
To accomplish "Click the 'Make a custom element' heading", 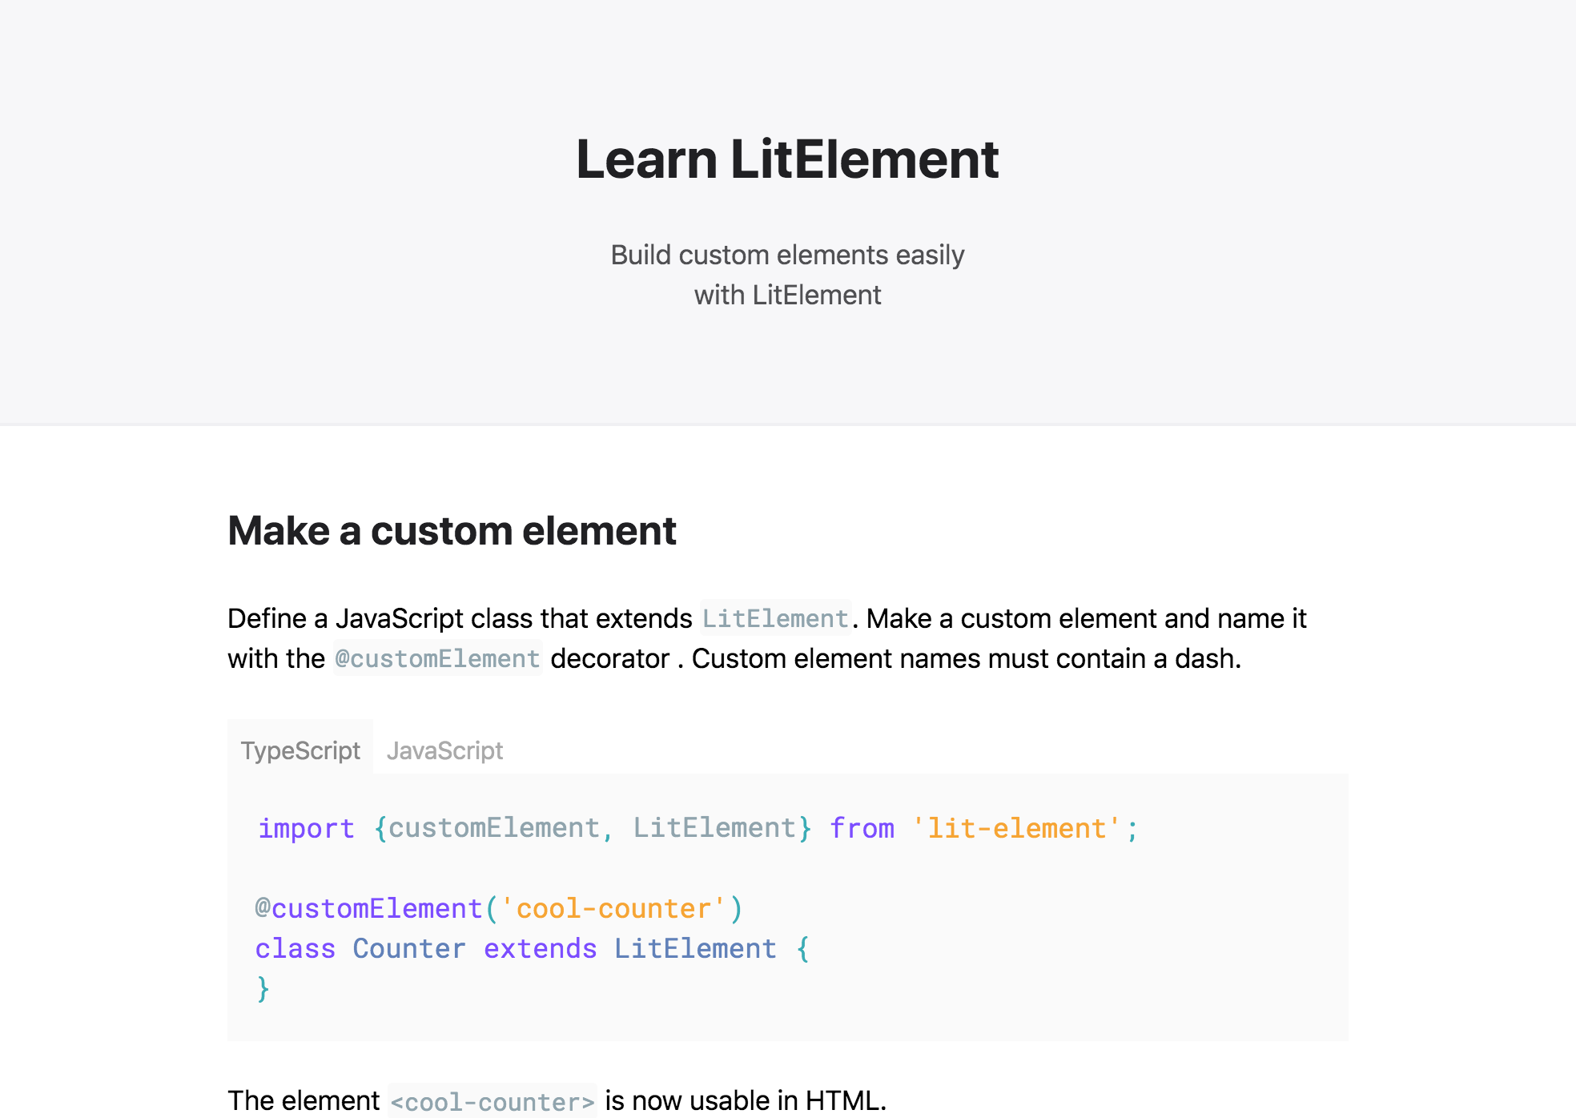I will (x=452, y=530).
